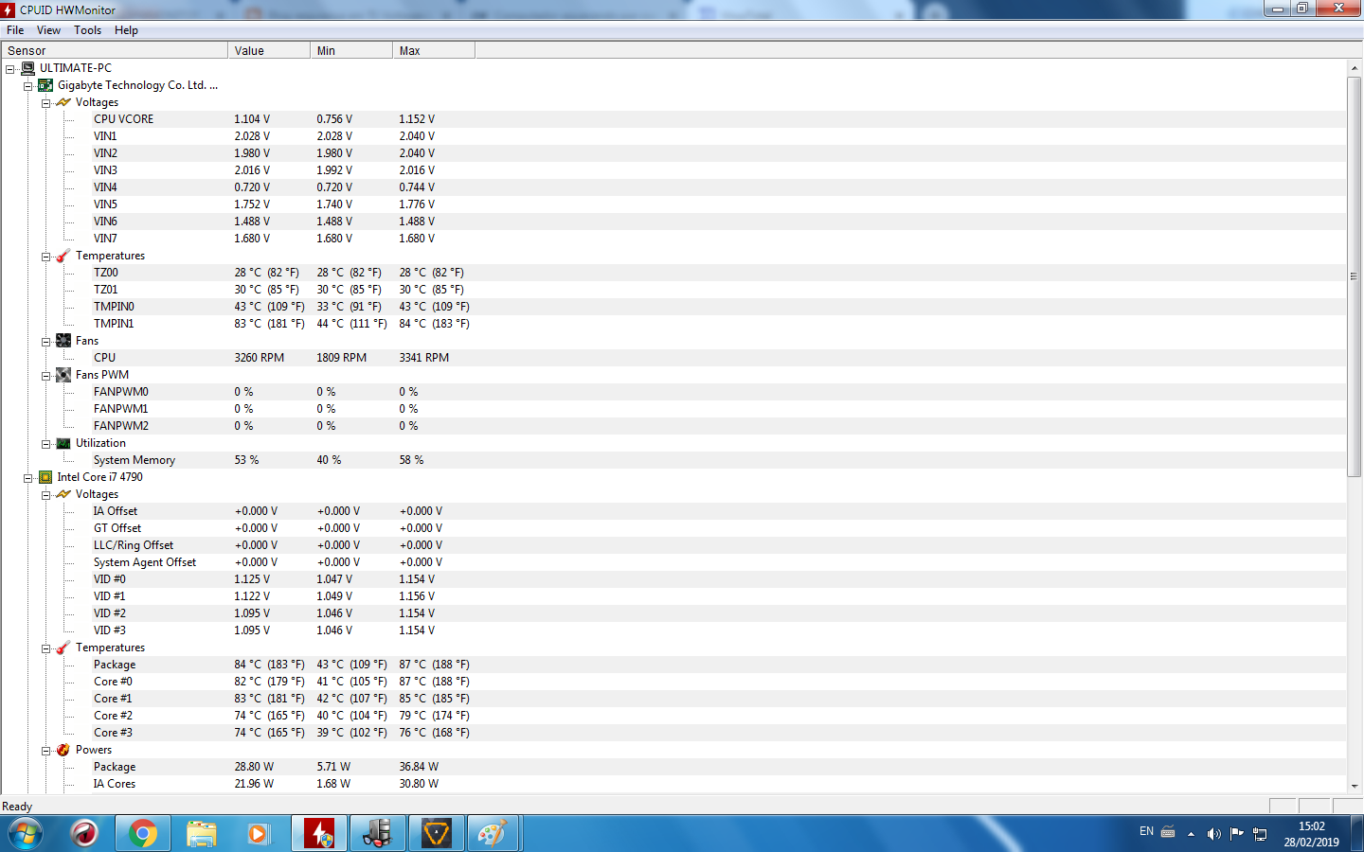Screen dimensions: 1364x852
Task: Show hidden tray icons arrow
Action: (x=1191, y=834)
